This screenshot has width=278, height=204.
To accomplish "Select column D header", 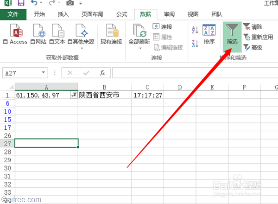I will pyautogui.click(x=180, y=87).
